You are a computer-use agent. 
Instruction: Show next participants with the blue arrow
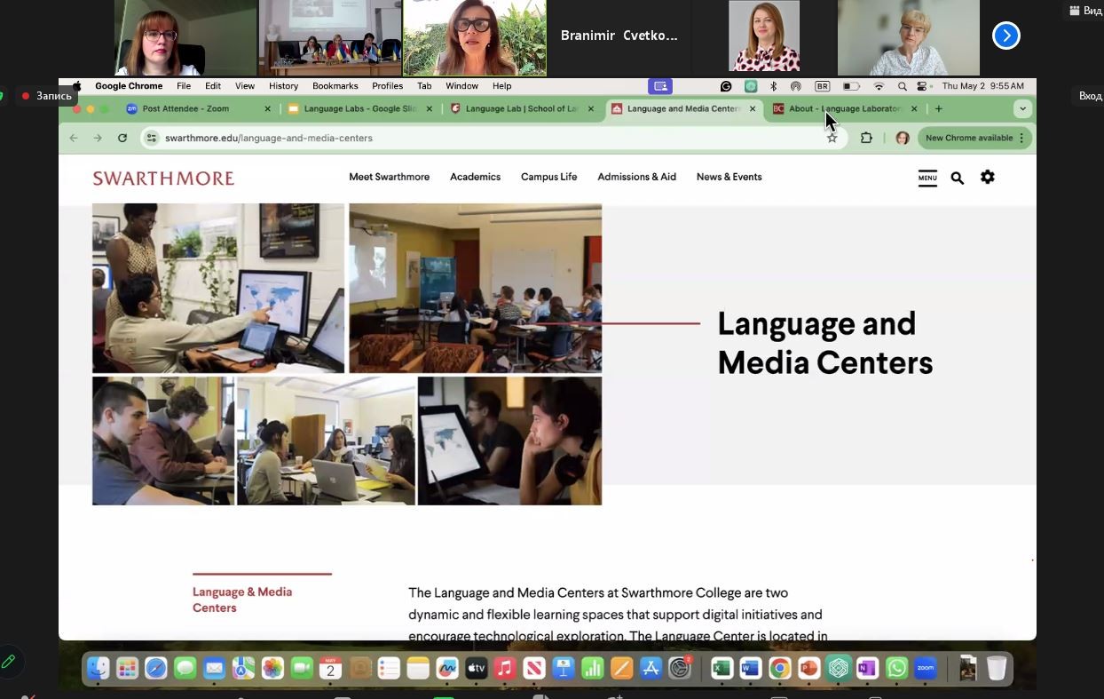(x=1005, y=36)
